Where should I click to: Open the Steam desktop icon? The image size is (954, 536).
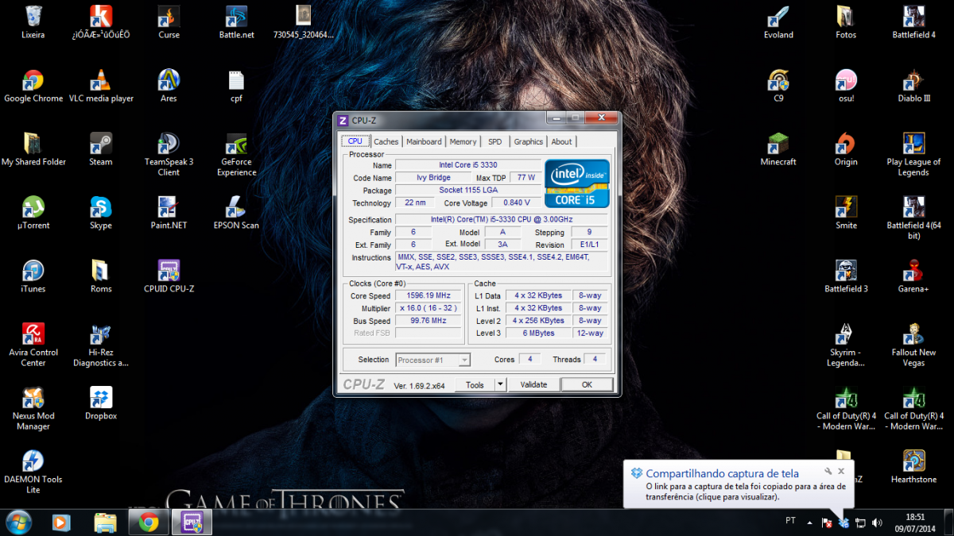[101, 148]
